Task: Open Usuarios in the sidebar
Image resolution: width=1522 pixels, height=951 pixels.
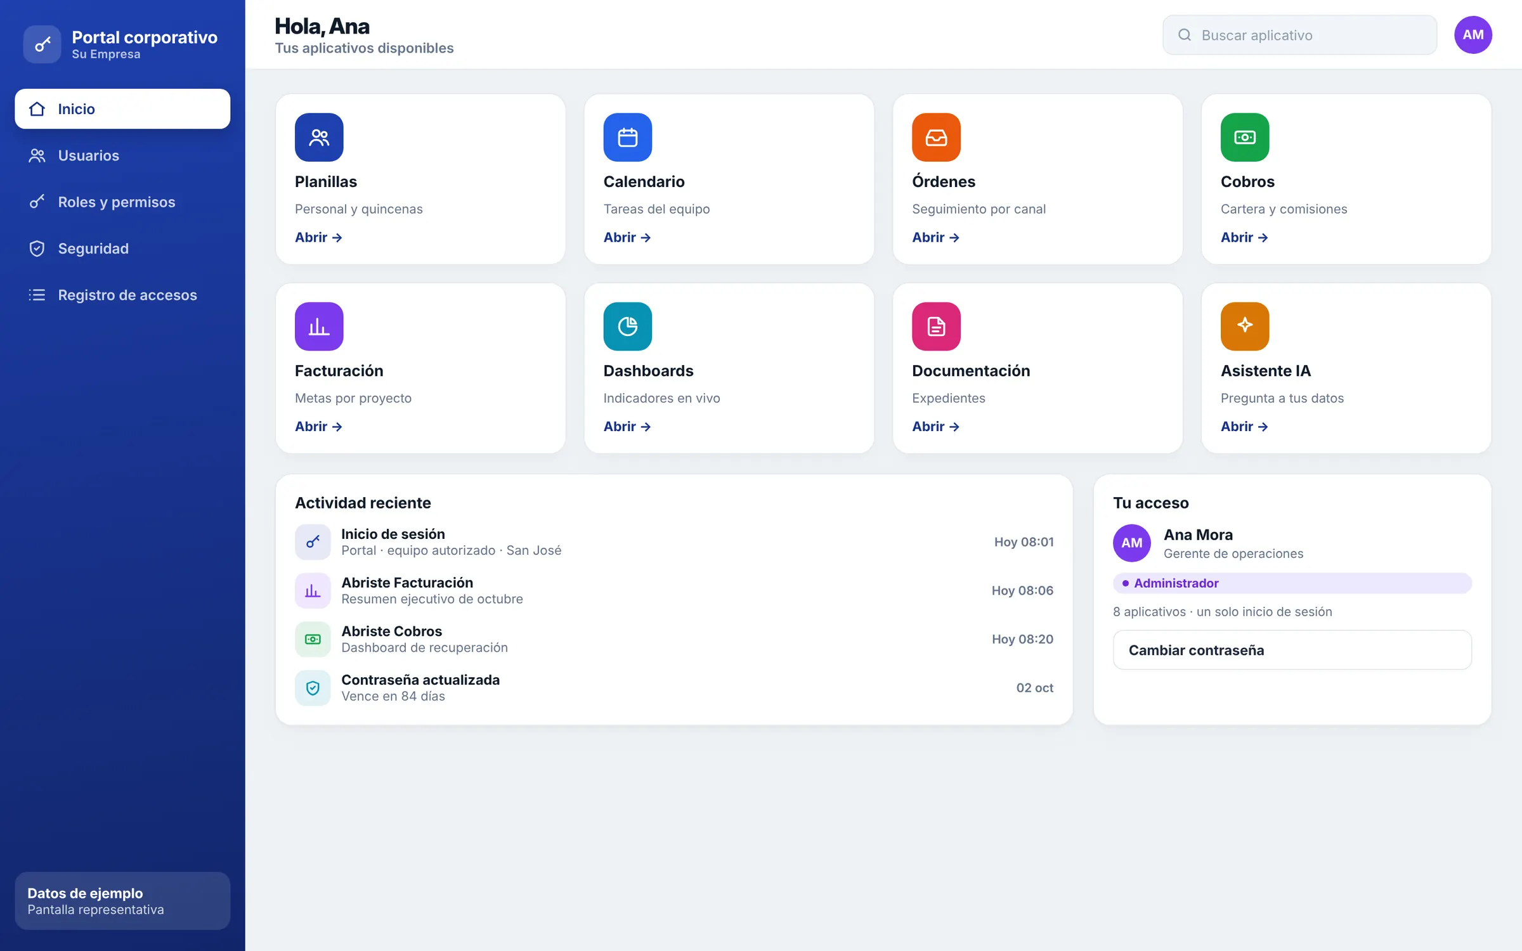Action: [x=122, y=155]
